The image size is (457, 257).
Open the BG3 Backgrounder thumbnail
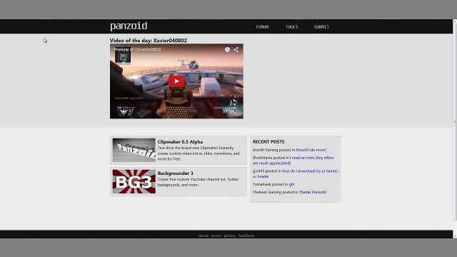tap(134, 181)
